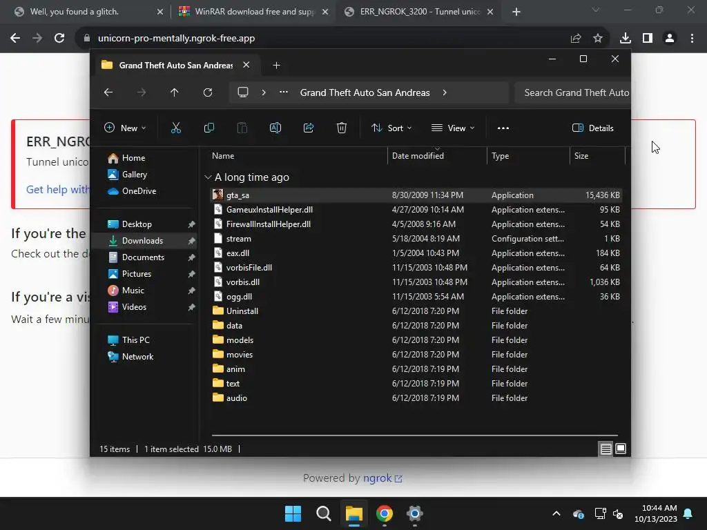The image size is (707, 530).
Task: Show hidden system tray icons
Action: (556, 513)
